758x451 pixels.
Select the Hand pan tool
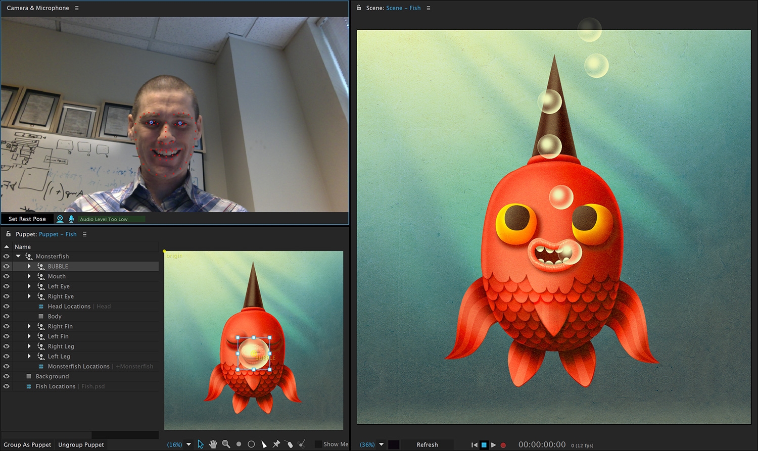(213, 444)
